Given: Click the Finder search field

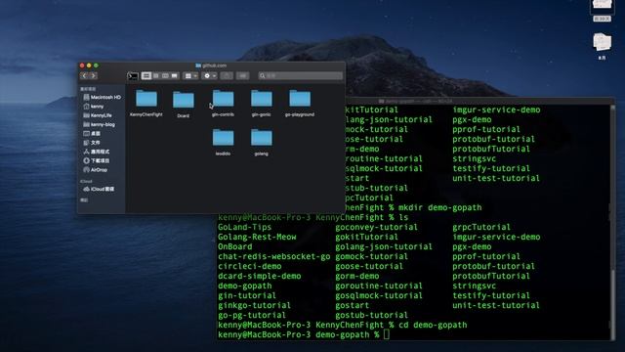Looking at the screenshot, I should tap(300, 76).
